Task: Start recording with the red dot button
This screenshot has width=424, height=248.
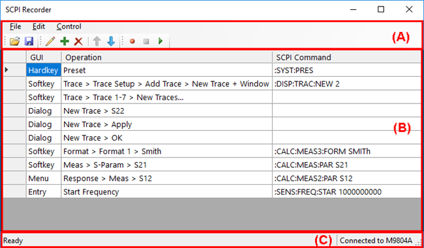Action: (x=132, y=41)
